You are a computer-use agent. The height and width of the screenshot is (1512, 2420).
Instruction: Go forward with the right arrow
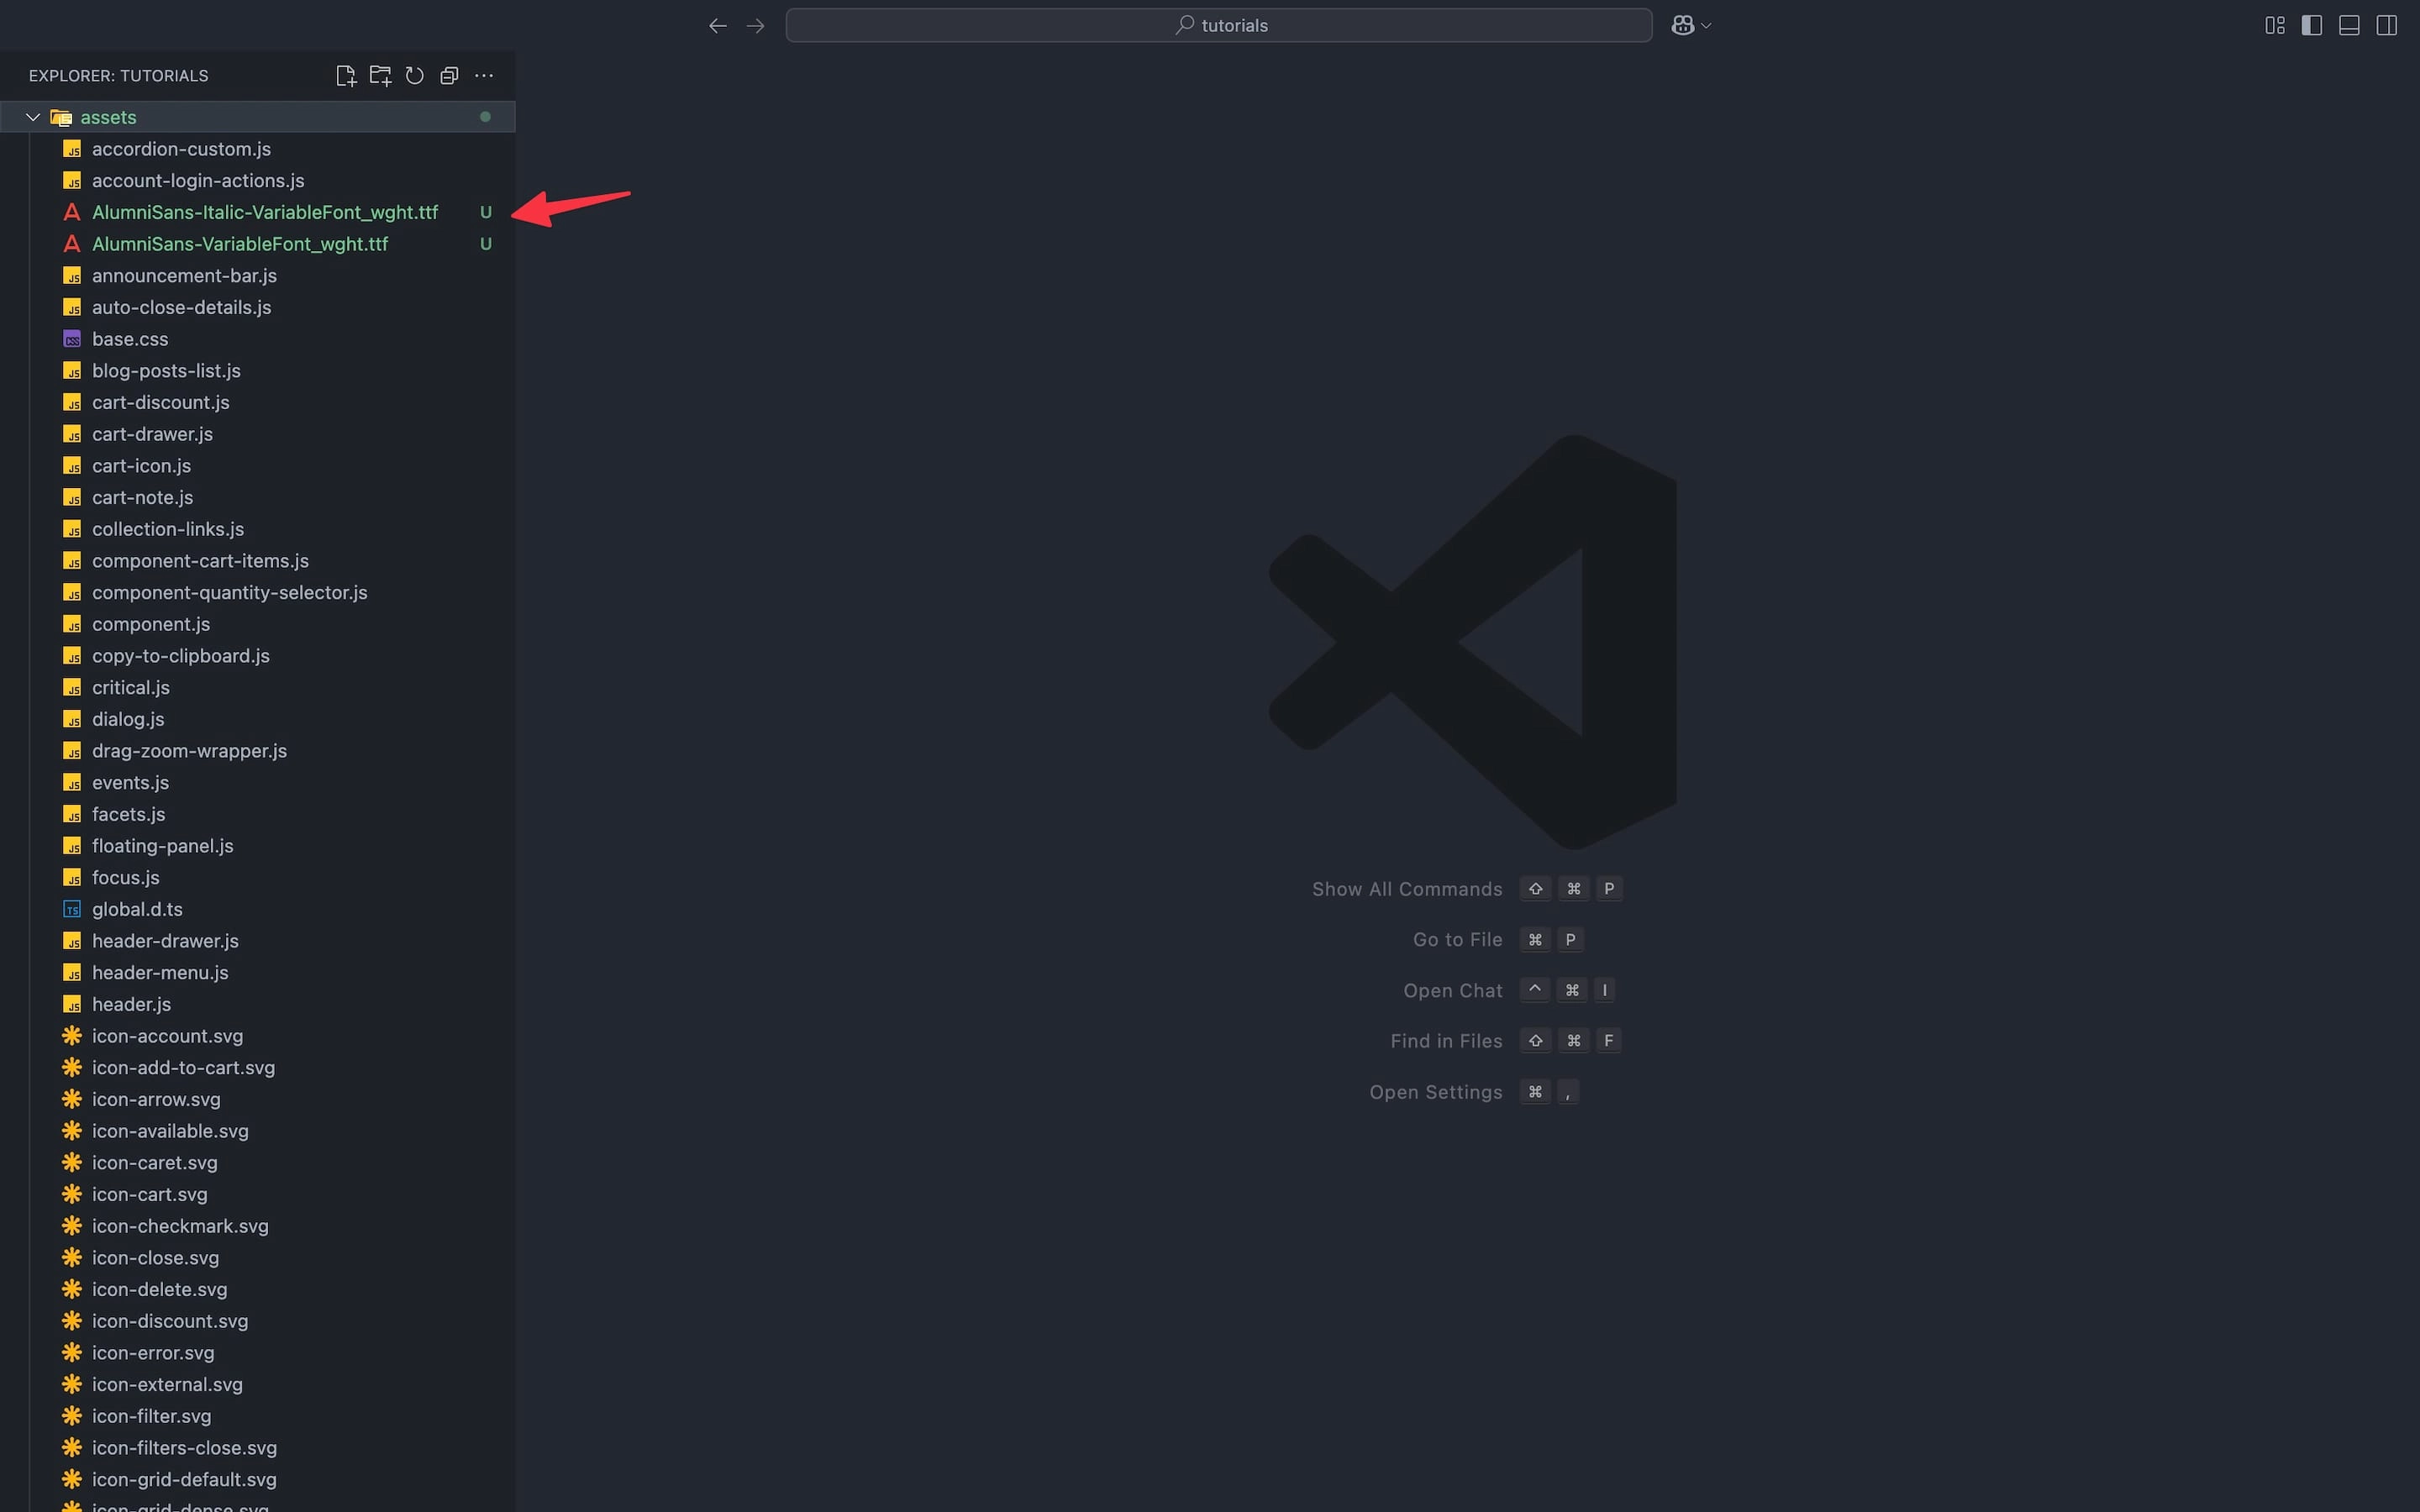point(756,26)
